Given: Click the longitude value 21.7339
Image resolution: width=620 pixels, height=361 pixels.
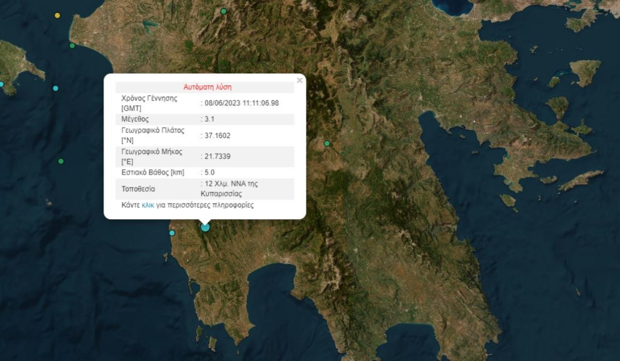Looking at the screenshot, I should click(217, 157).
